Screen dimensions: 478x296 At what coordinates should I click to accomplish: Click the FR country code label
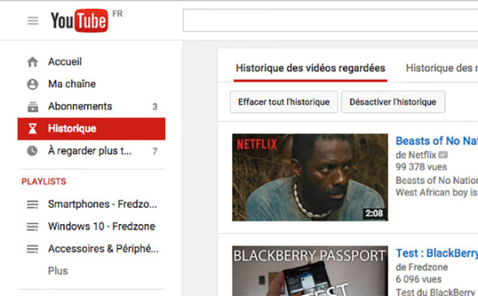117,13
